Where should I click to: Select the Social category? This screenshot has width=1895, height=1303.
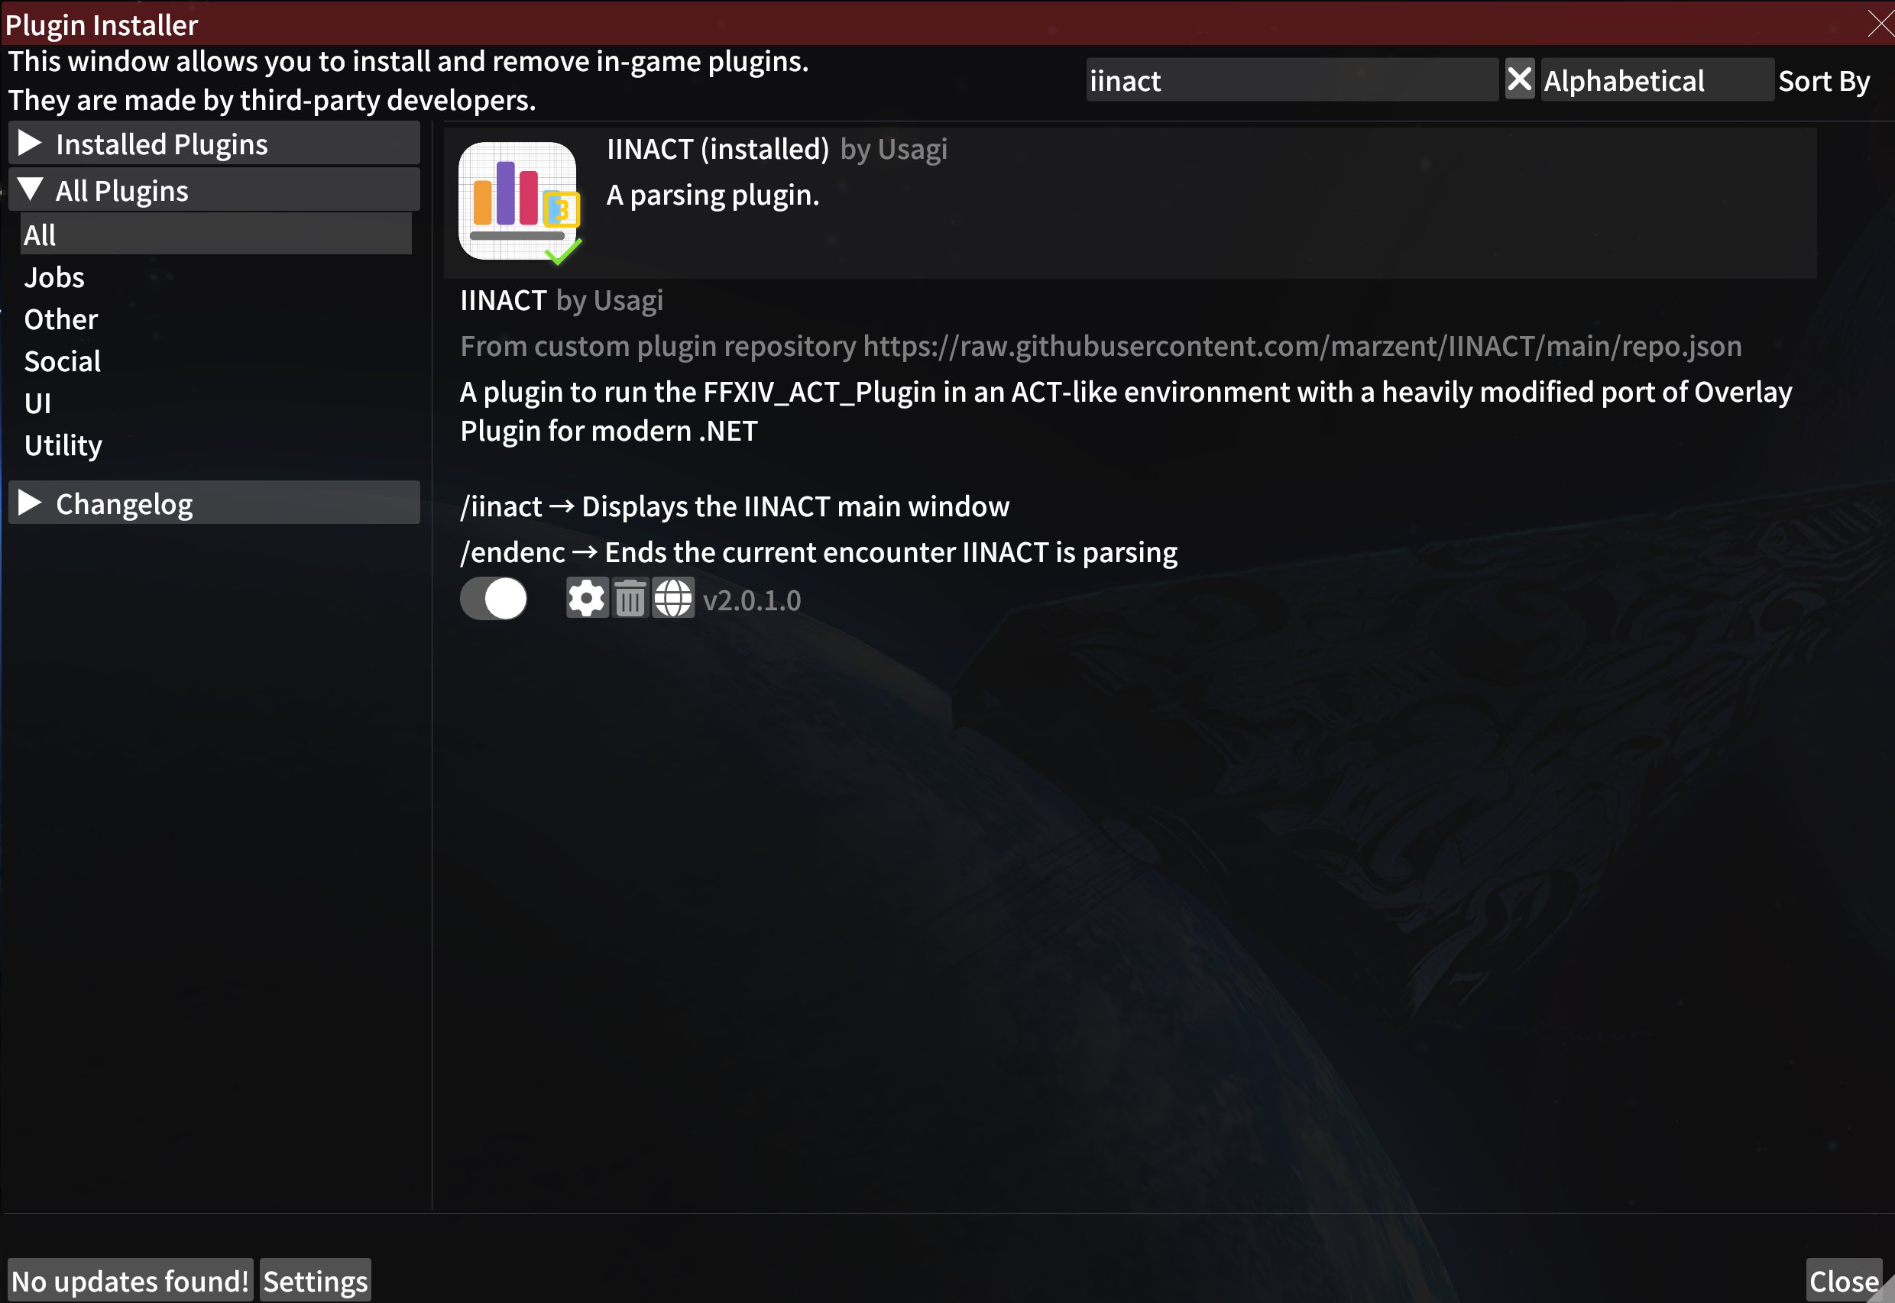[x=62, y=361]
